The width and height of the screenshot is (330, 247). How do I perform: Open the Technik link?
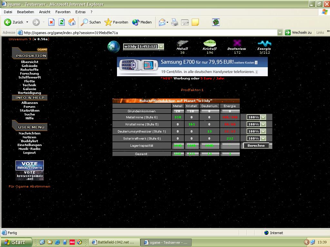pyautogui.click(x=29, y=85)
